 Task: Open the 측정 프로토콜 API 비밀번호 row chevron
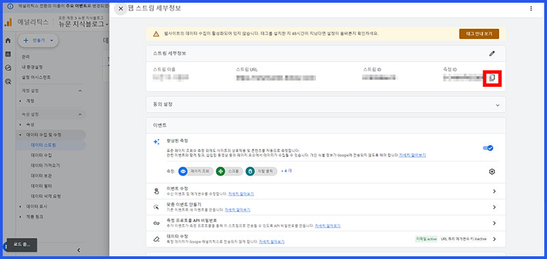pos(494,223)
